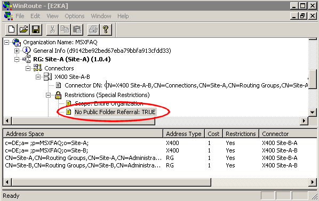
Task: Click the Restrictions padlock icon
Action: click(58, 95)
